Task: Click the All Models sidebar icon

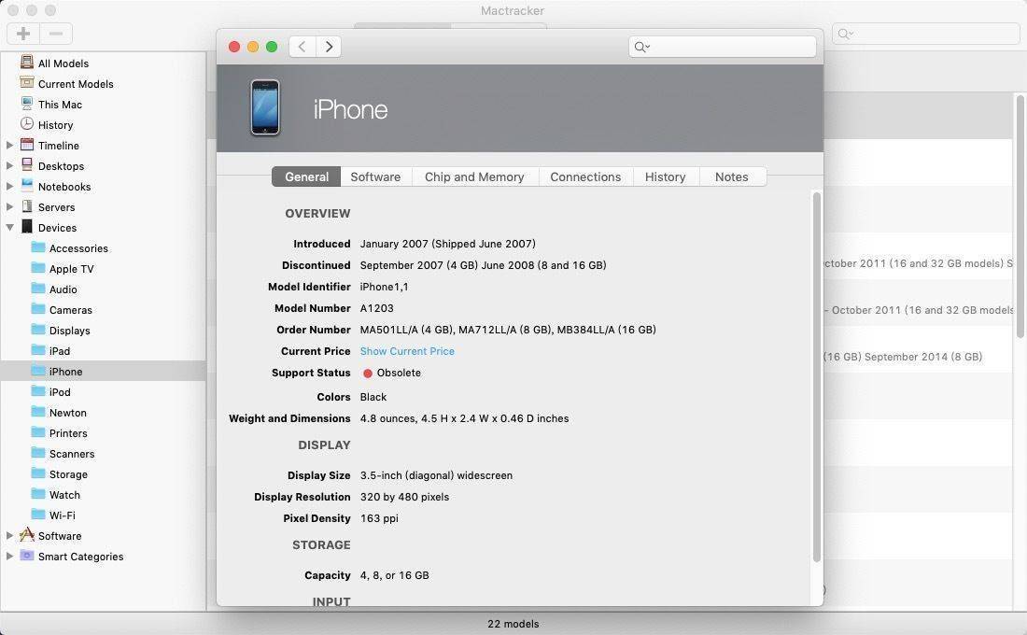Action: (x=27, y=63)
